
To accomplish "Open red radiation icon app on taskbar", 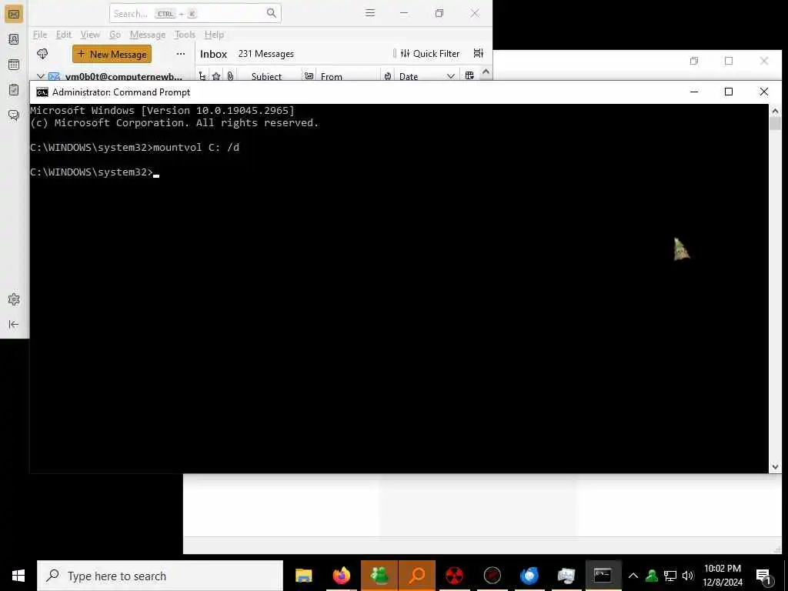I will point(454,576).
